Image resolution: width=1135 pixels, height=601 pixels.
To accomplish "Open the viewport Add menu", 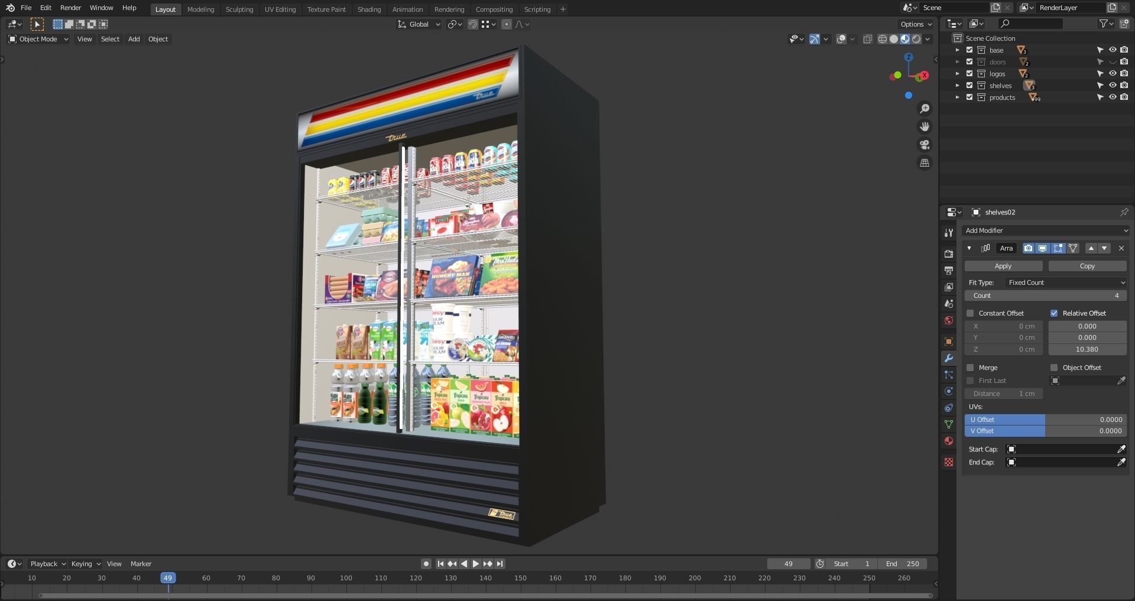I will pos(134,39).
